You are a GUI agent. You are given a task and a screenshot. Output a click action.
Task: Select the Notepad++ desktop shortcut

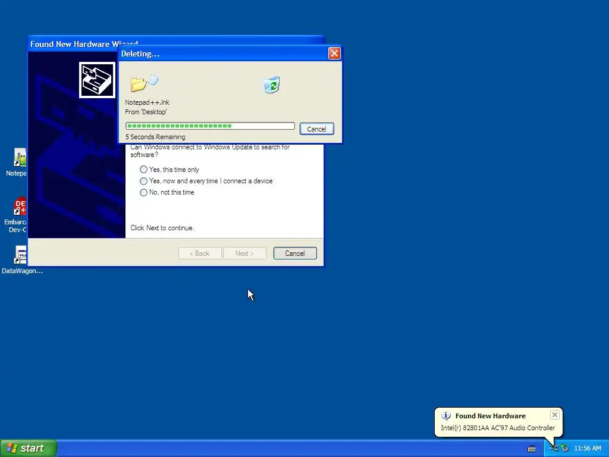[17, 162]
